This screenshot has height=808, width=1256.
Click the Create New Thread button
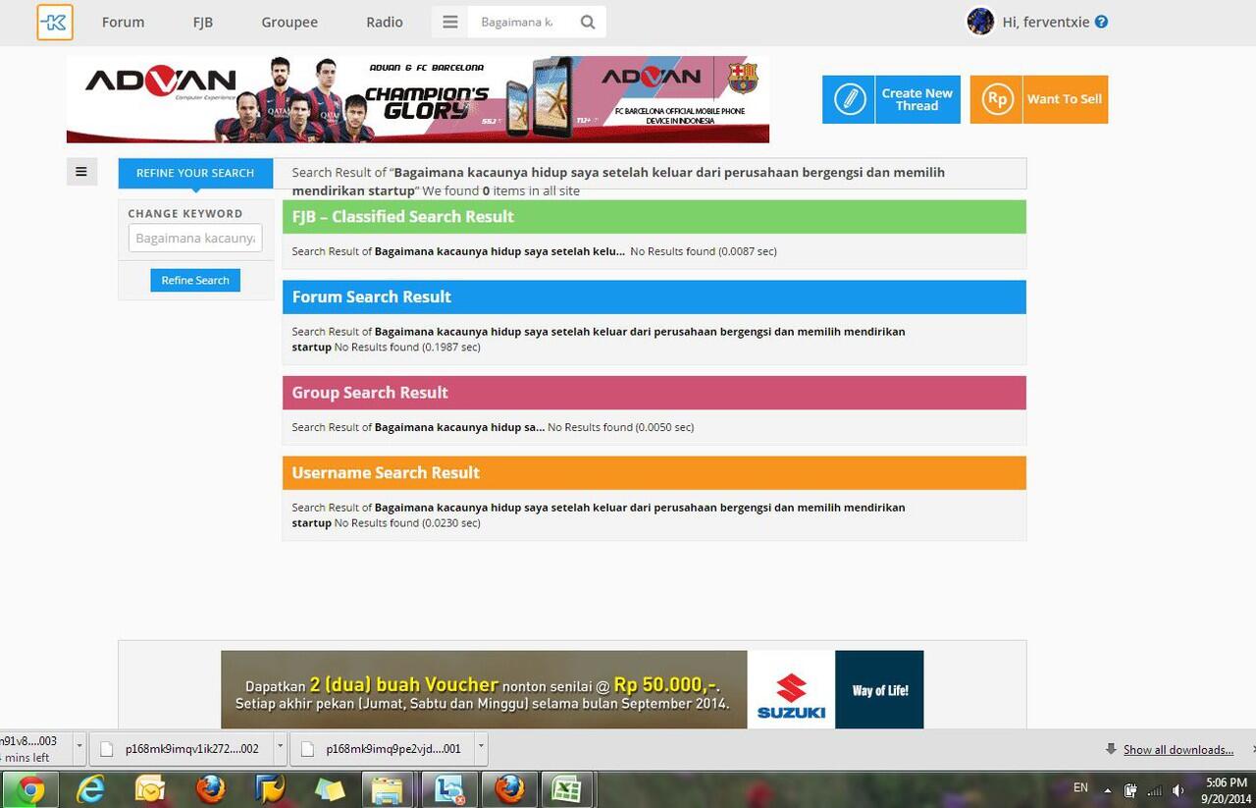[891, 99]
